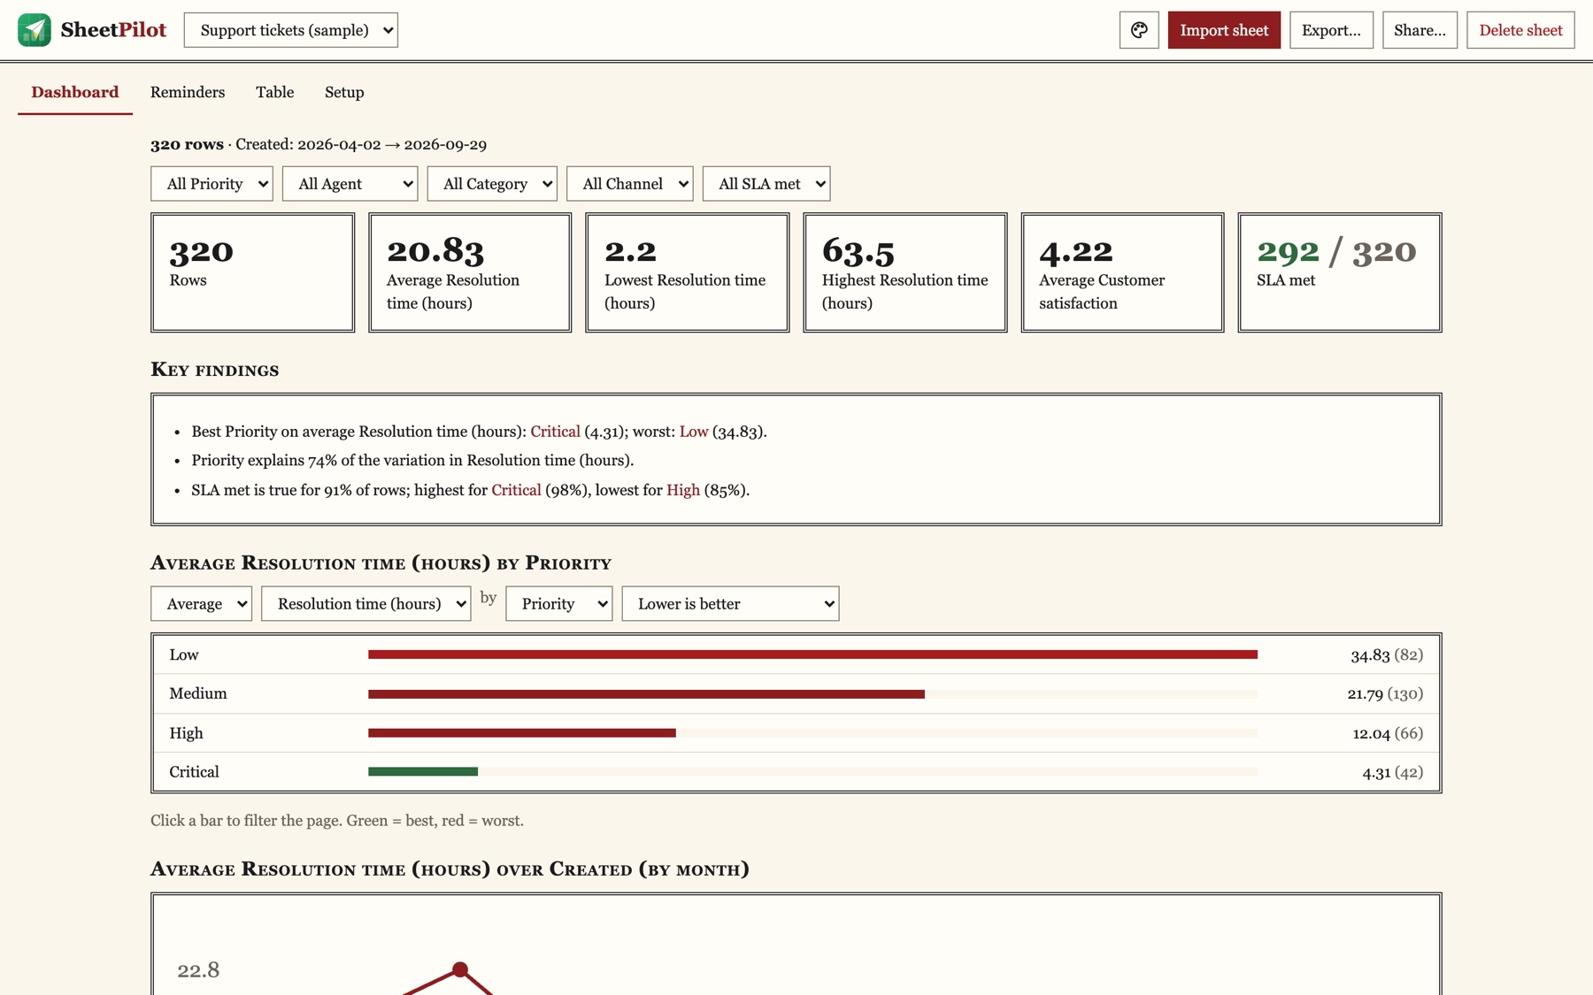Click the High link in key findings

(683, 490)
